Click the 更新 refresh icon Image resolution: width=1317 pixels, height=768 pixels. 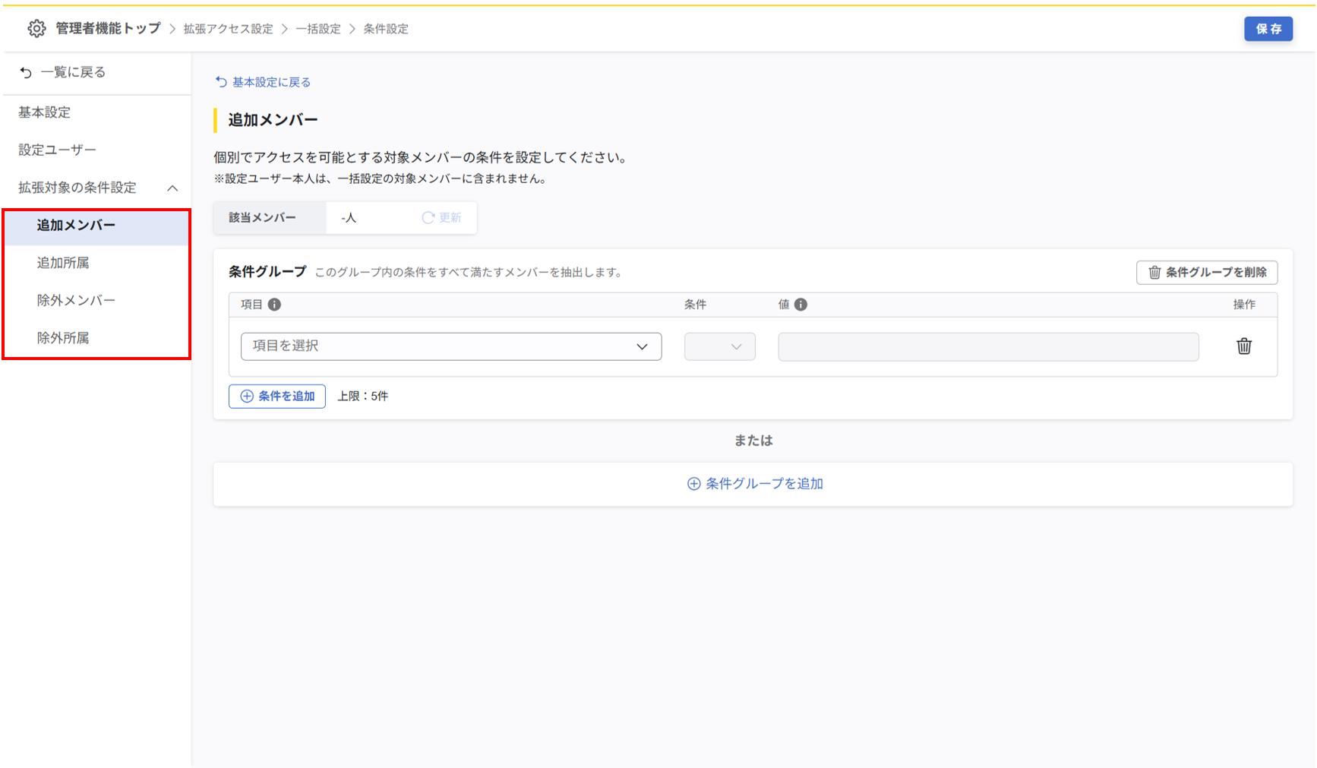(428, 218)
